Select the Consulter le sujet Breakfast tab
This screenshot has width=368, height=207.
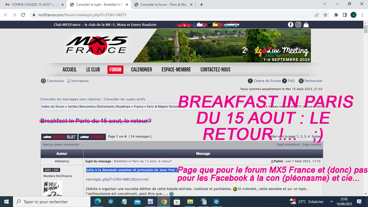(99, 5)
